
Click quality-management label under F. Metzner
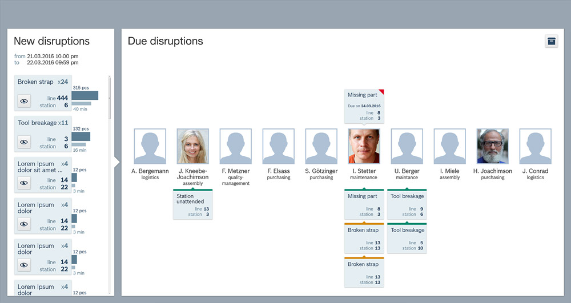click(236, 180)
